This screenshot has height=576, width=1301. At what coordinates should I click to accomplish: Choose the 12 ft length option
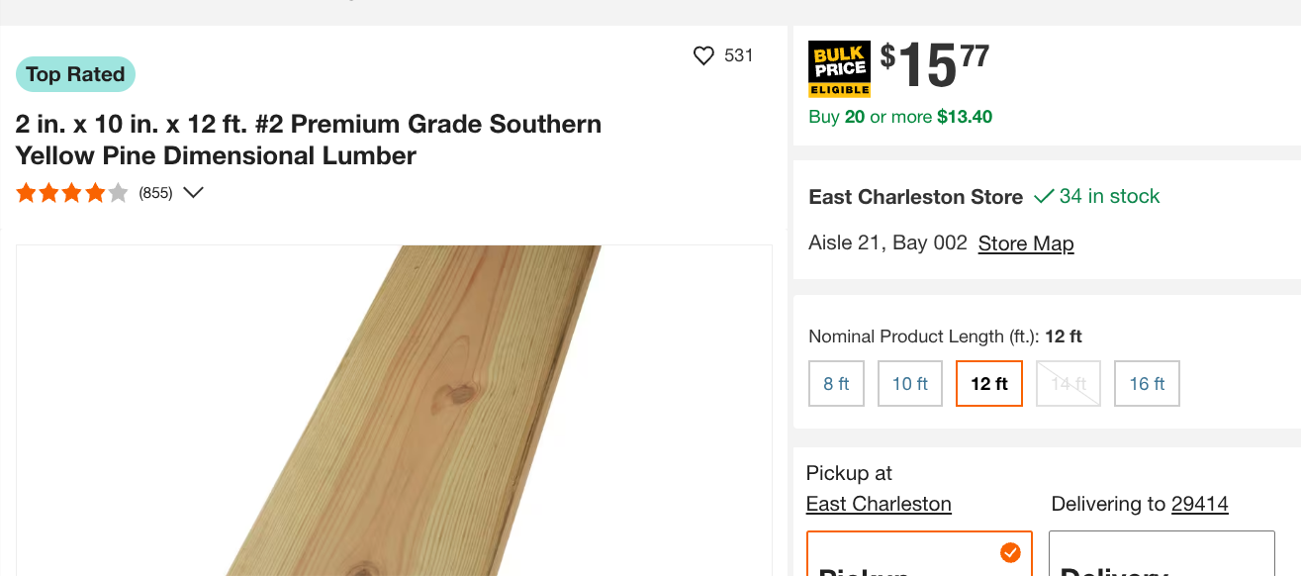click(988, 384)
